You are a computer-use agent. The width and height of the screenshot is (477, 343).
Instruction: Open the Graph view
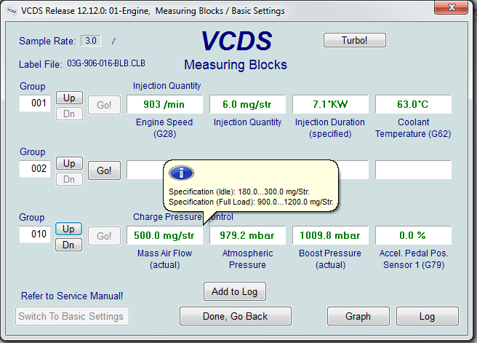pyautogui.click(x=358, y=316)
